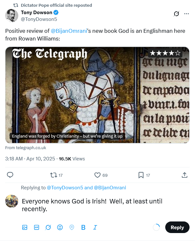Toggle italic text formatting
This screenshot has height=243, width=195.
tap(95, 227)
